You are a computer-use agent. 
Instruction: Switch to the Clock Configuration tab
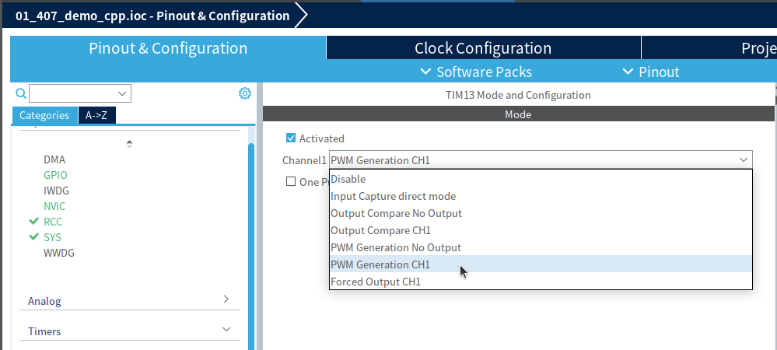click(483, 48)
